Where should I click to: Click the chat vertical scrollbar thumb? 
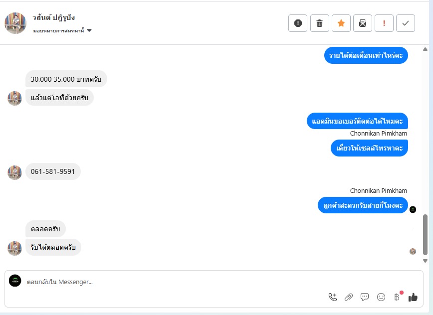(425, 235)
